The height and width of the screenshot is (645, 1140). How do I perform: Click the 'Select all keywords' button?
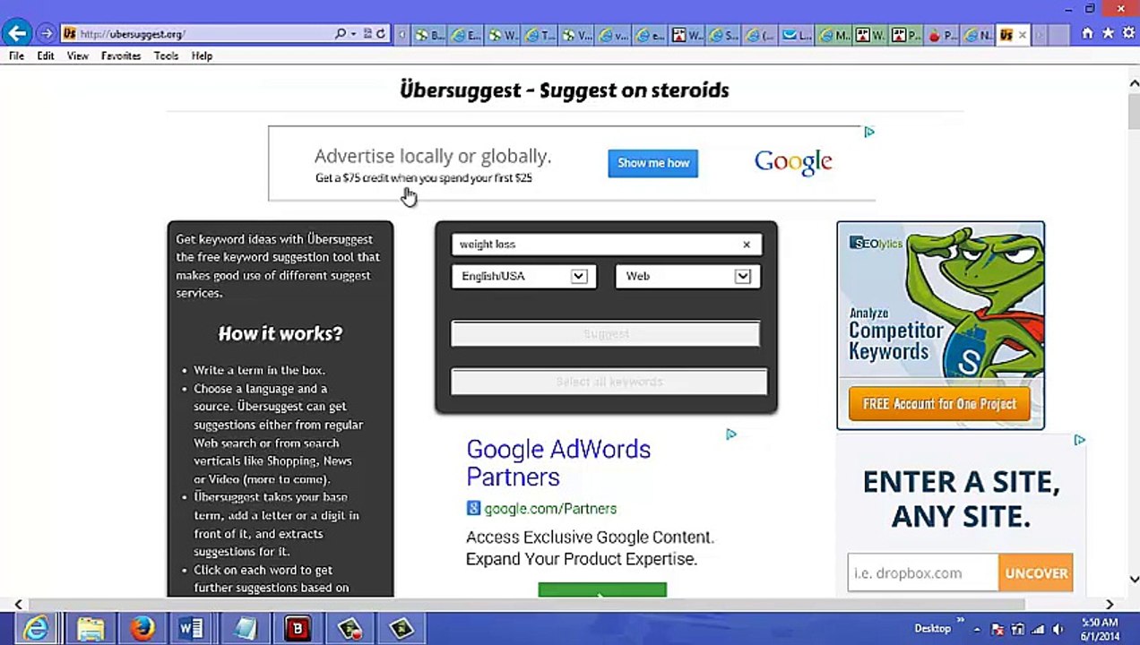[x=609, y=382]
